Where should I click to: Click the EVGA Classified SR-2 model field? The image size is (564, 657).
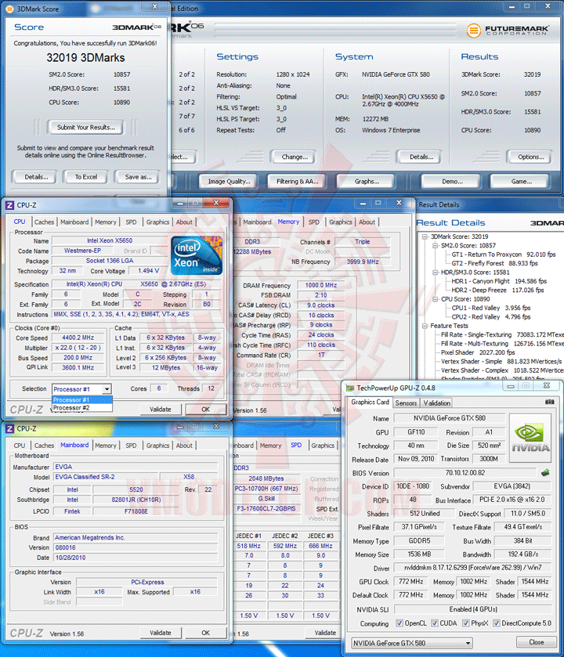(106, 477)
